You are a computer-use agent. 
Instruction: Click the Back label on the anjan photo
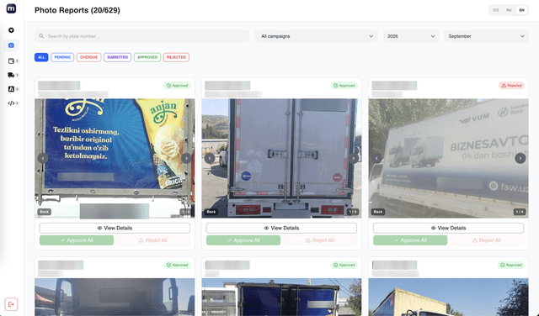45,212
